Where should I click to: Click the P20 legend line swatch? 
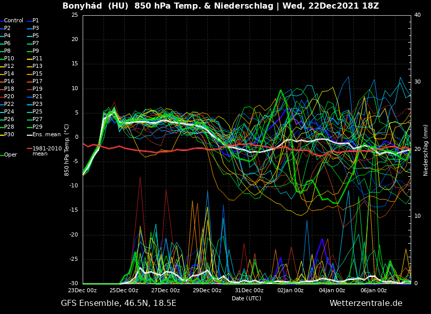(2, 97)
